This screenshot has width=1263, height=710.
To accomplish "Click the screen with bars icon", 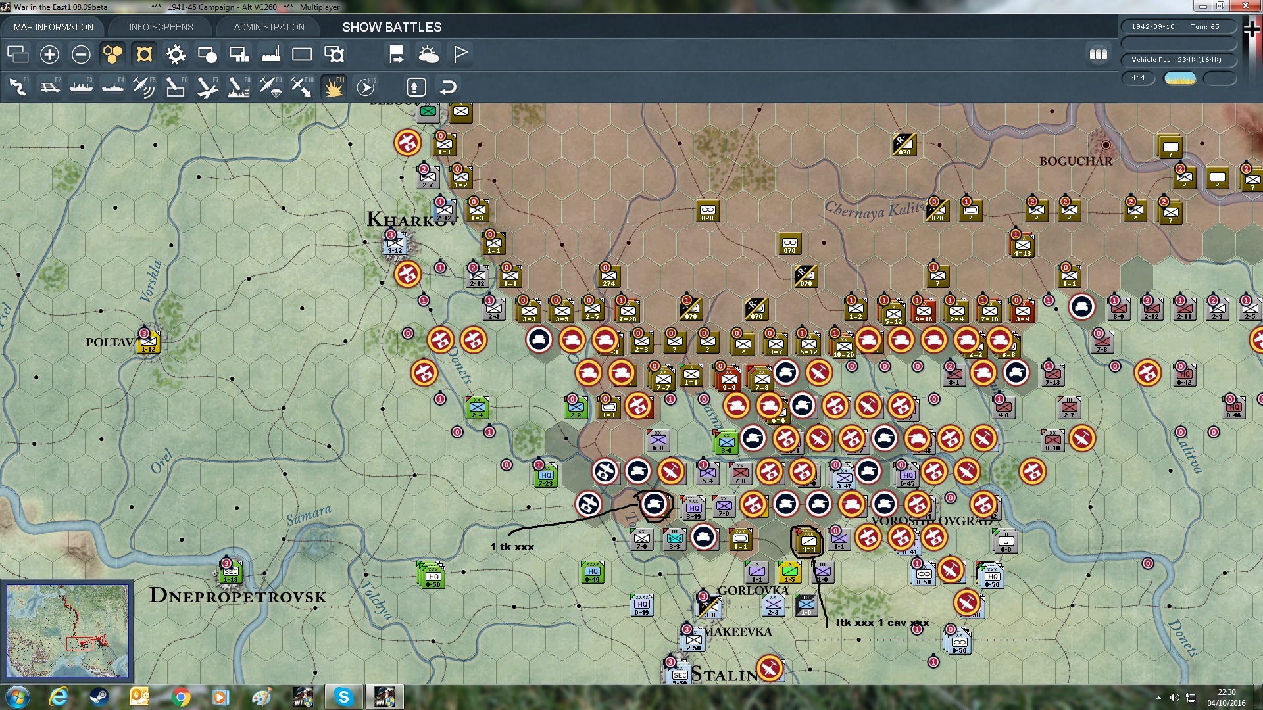I will tap(239, 55).
